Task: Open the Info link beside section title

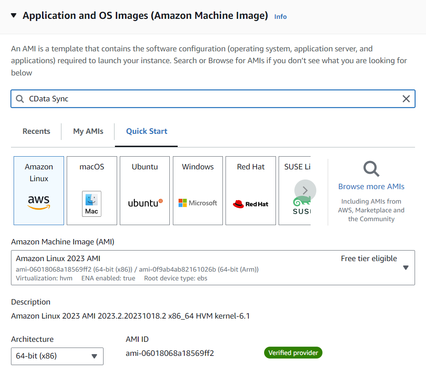Action: (280, 17)
